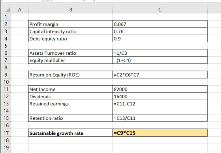Click 'Return on Equity (ROE)' cell
This screenshot has height=153, width=221.
(71, 75)
